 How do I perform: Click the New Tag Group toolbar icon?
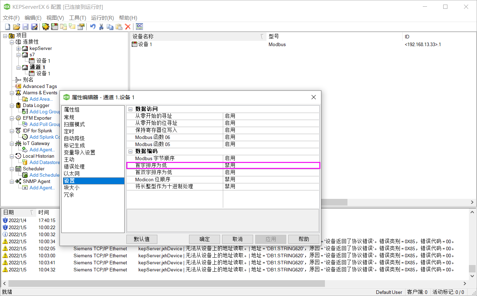[x=63, y=26]
